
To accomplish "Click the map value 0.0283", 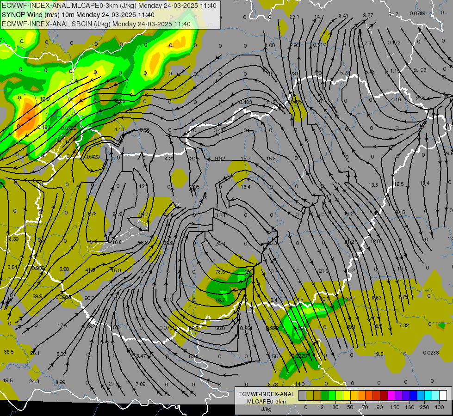I will click(x=431, y=353).
